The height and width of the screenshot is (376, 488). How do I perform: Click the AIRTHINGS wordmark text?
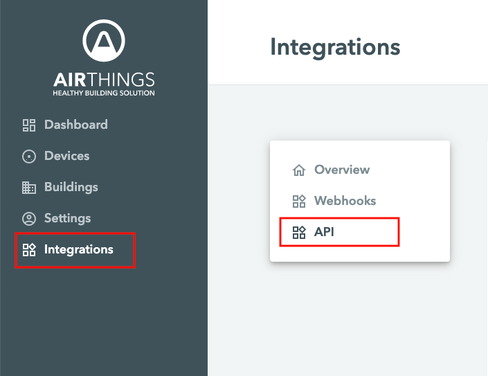104,80
